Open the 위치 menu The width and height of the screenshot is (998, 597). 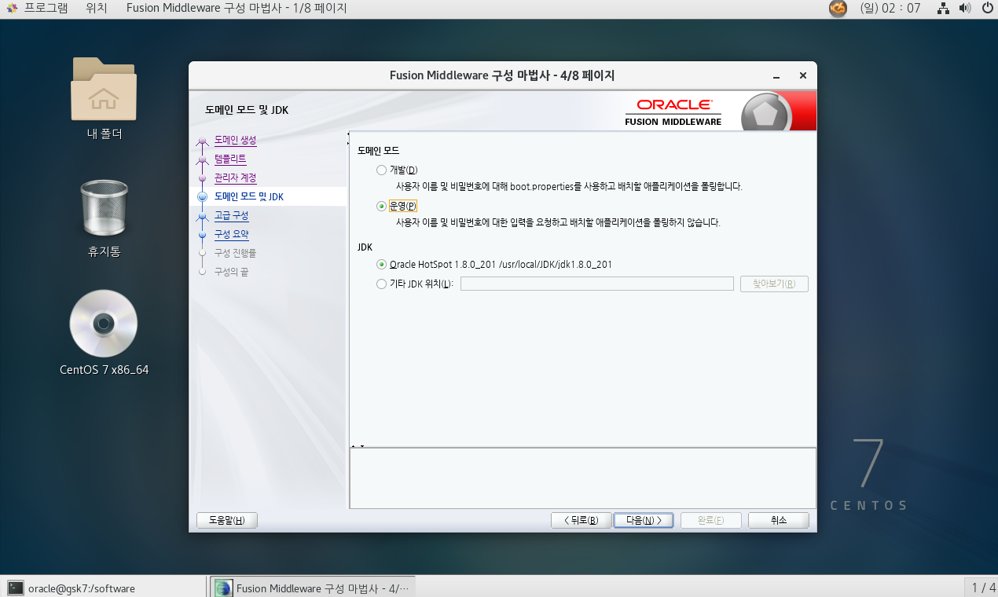96,9
